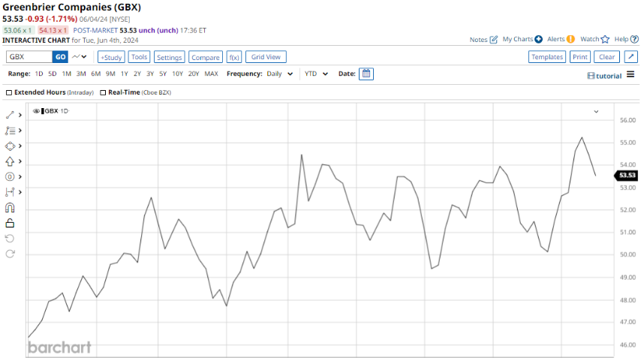Open the Templates button
This screenshot has width=641, height=358.
[547, 57]
